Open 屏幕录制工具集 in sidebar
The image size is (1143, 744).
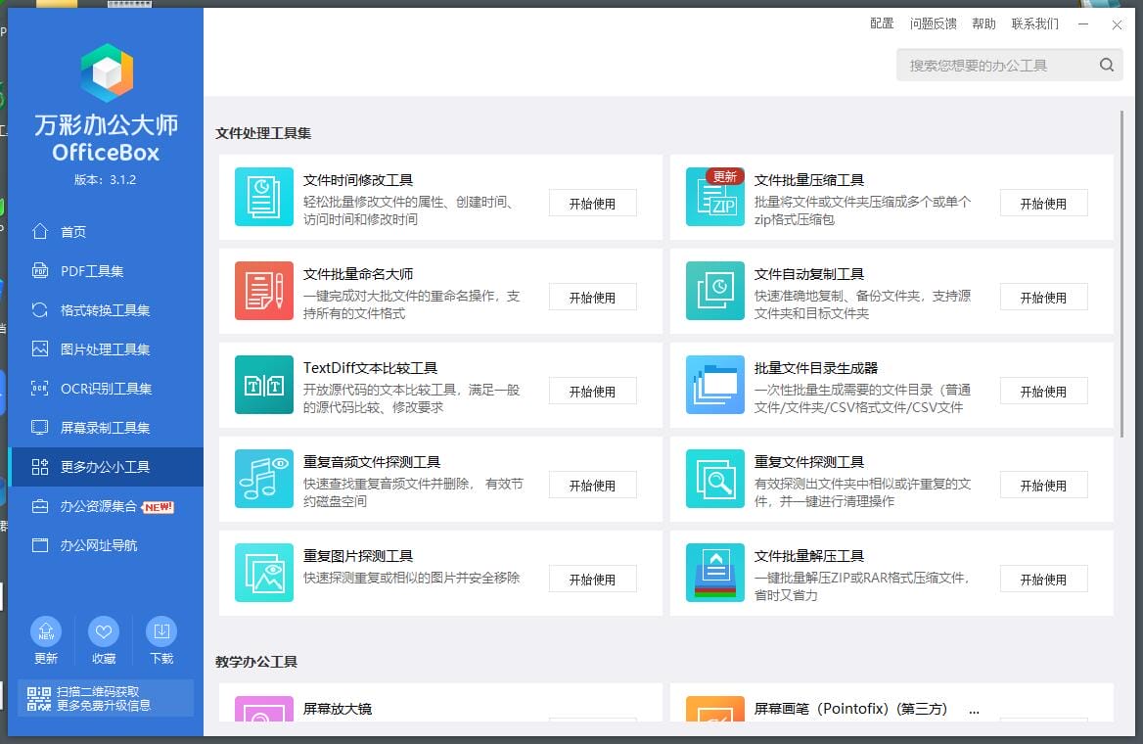[x=106, y=428]
